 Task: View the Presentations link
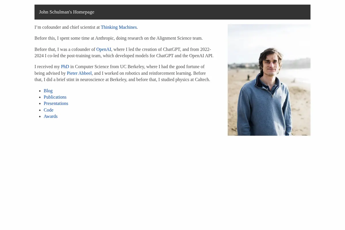[56, 103]
